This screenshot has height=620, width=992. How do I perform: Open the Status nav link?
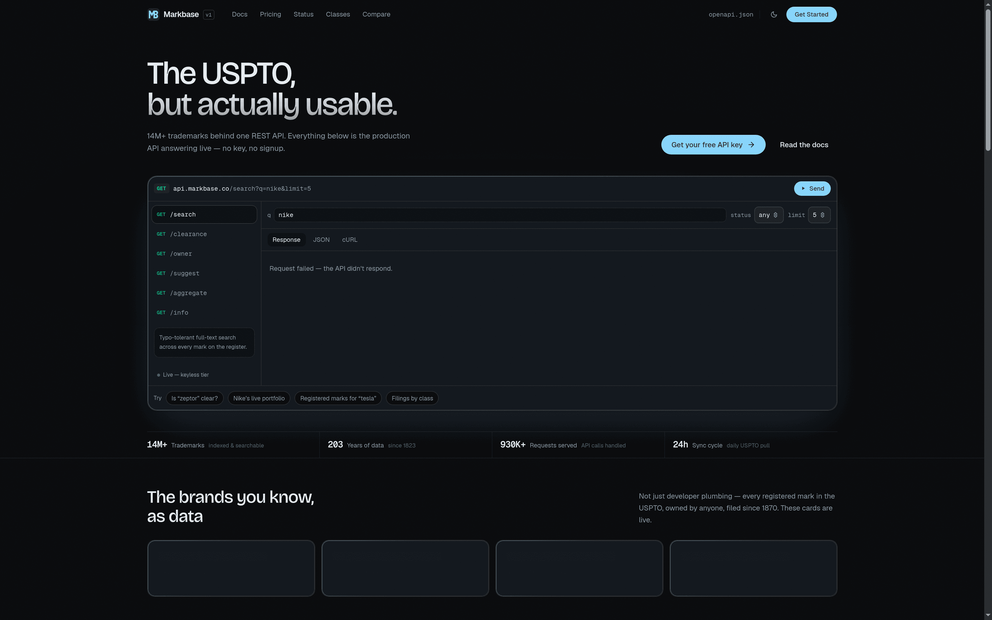[x=303, y=14]
